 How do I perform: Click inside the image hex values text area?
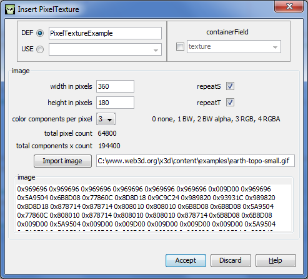(154, 208)
